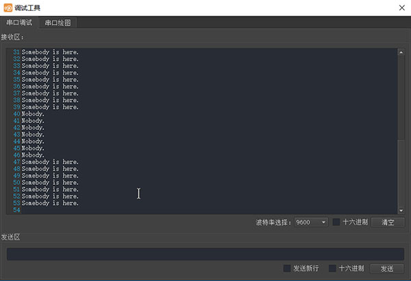Click the 接收区 label
The image size is (411, 281).
(x=12, y=37)
